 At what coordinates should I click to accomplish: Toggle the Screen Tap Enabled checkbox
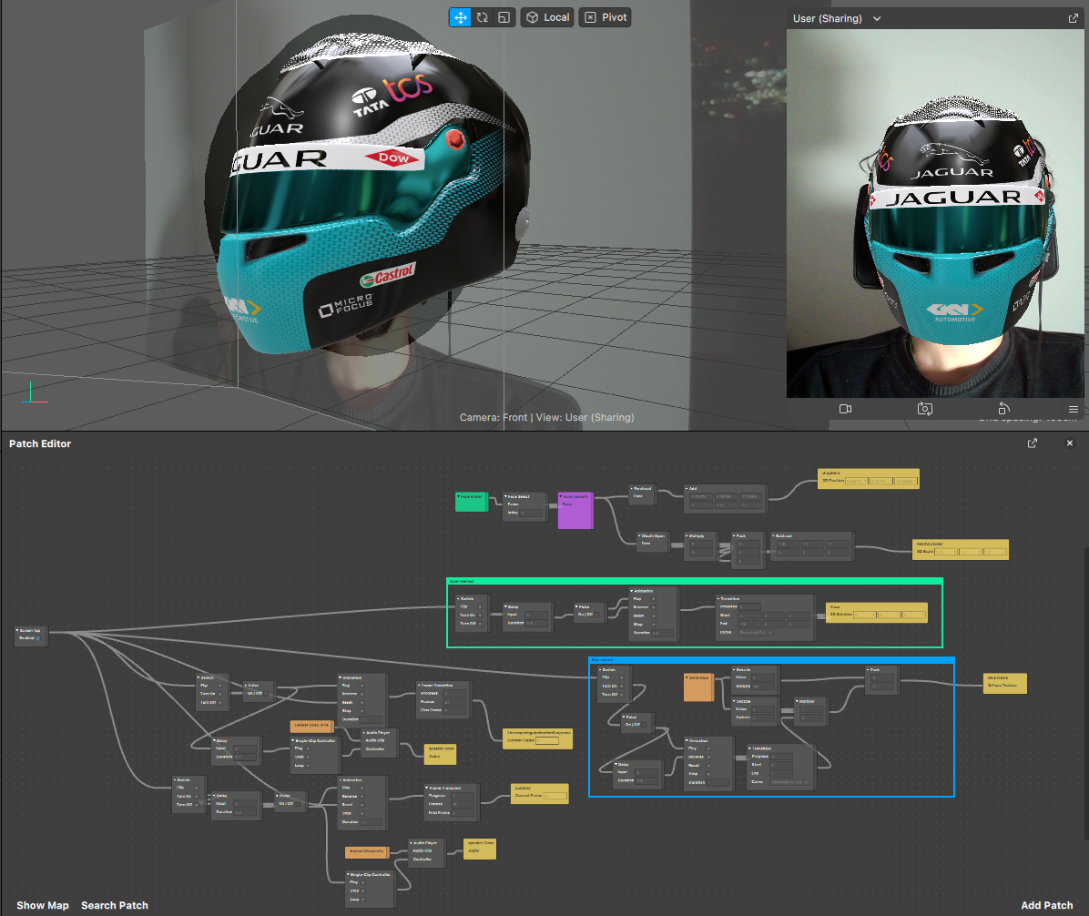(x=37, y=638)
